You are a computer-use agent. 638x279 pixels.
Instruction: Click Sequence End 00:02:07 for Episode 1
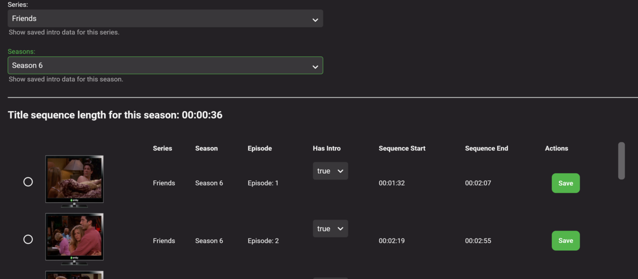[x=478, y=183]
